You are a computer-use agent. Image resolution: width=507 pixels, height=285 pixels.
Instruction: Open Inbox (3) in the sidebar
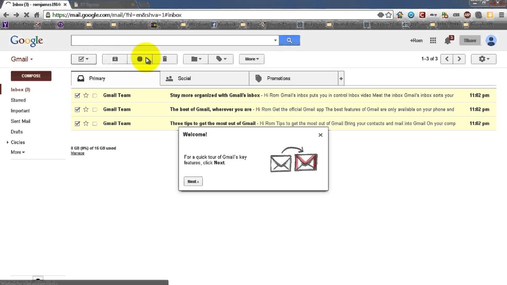tap(20, 89)
